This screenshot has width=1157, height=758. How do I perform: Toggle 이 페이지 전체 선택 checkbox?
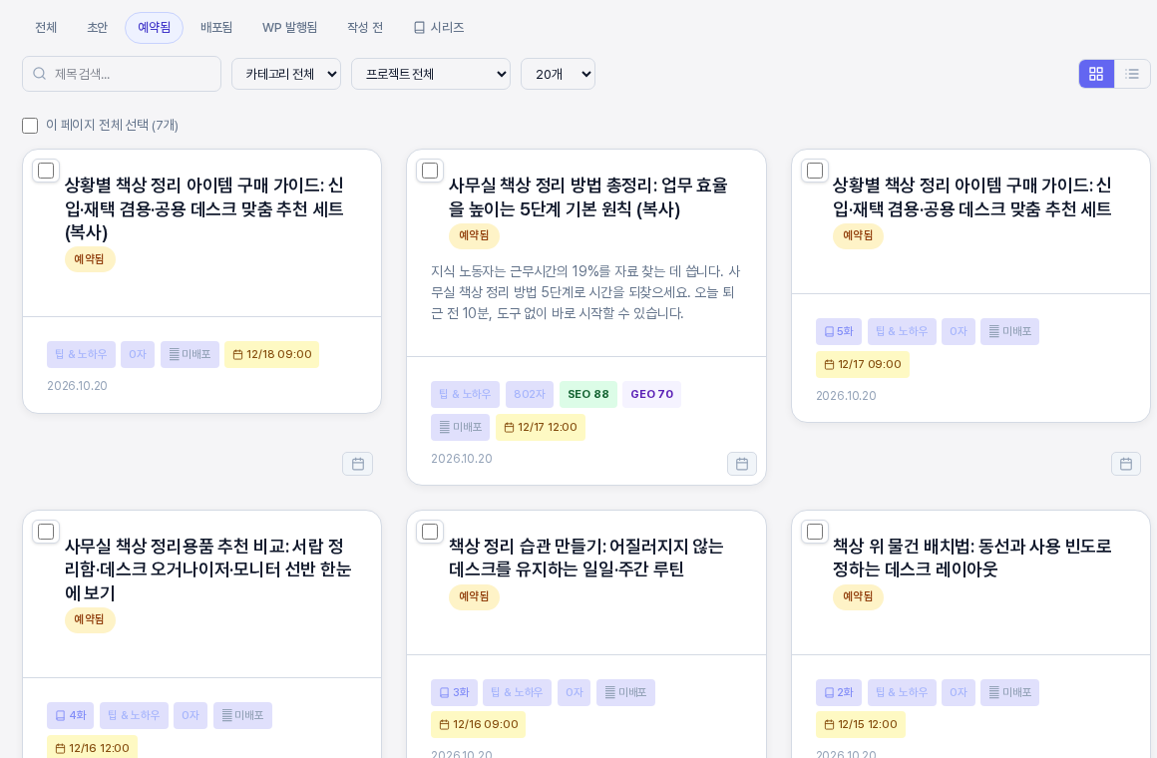click(30, 126)
